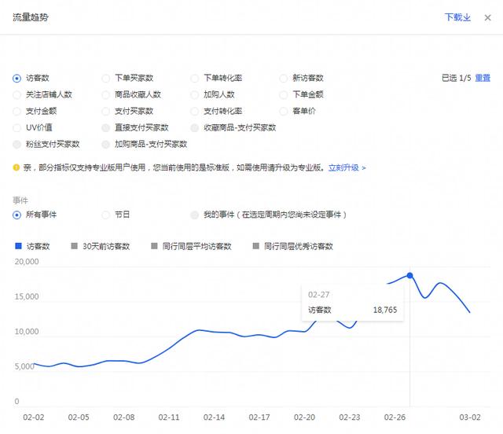
Task: Select the UV价值 metric option
Action: (17, 127)
